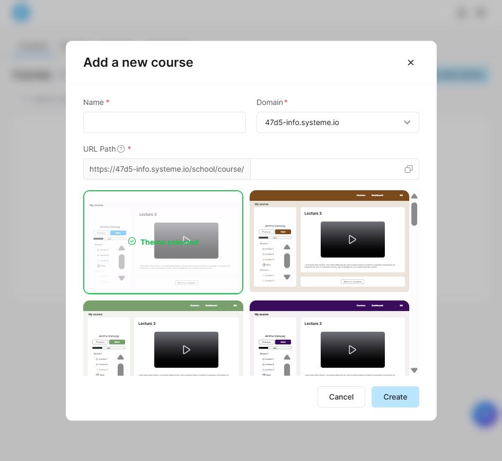
Task: Select the white theme thumbnail marked selected
Action: tap(163, 242)
